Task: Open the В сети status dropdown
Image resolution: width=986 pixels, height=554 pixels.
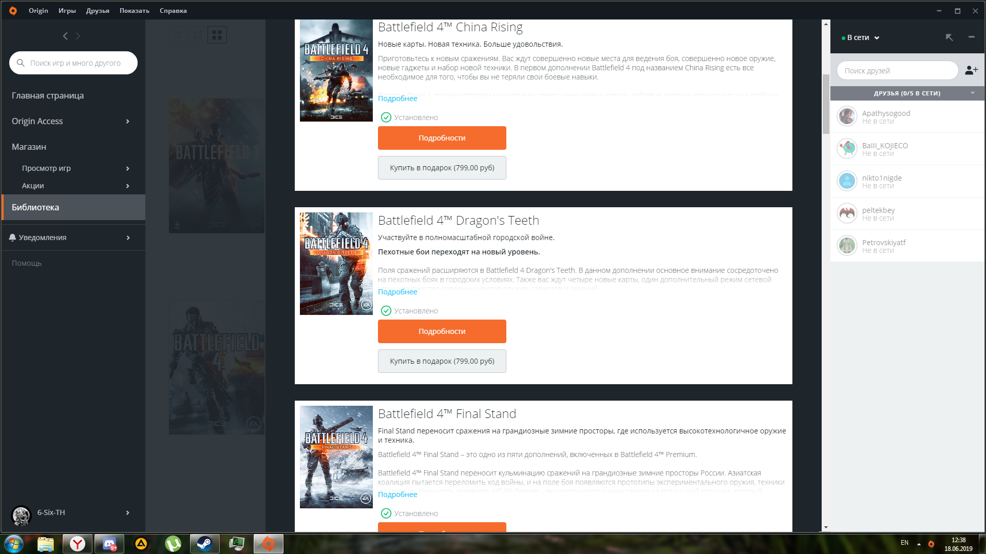Action: pyautogui.click(x=861, y=37)
